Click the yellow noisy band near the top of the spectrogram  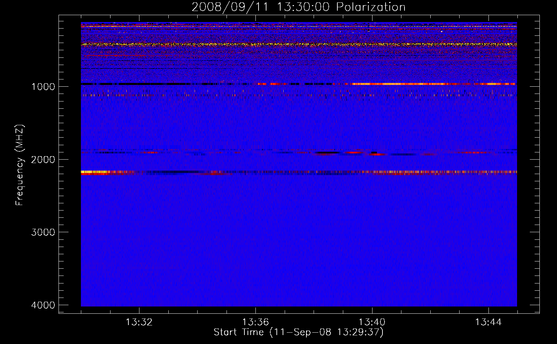(x=299, y=44)
